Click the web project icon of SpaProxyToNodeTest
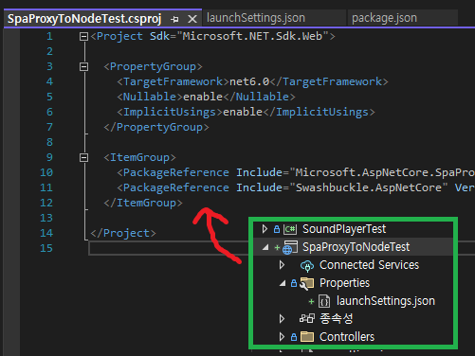475x356 pixels. pos(290,247)
